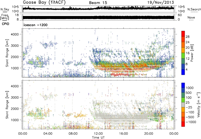Image resolution: width=201 pixels, height=139 pixels.
Task: Click the 'icescan -1200' control program text
Action: point(35,25)
